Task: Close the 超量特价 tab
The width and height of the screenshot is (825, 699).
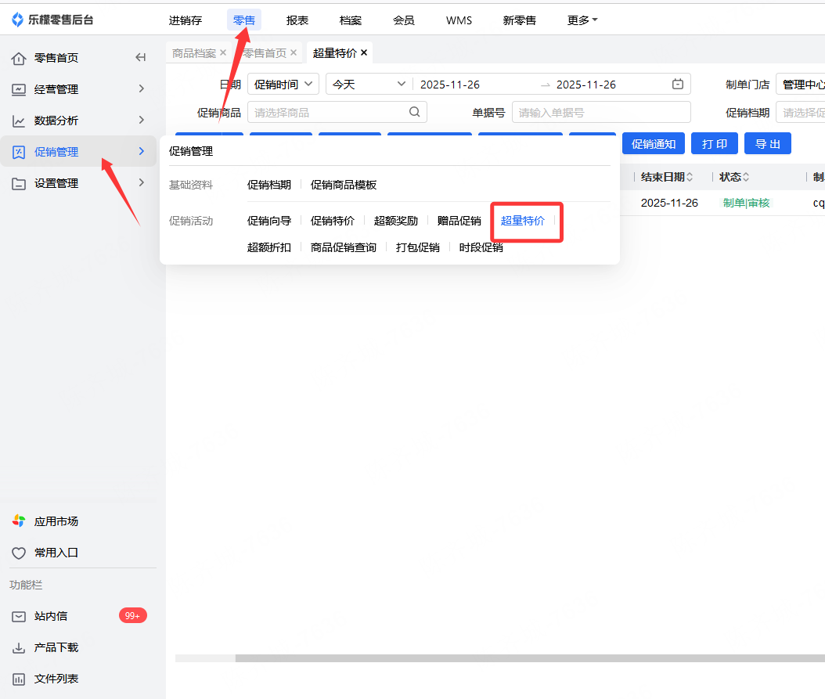Action: tap(363, 52)
